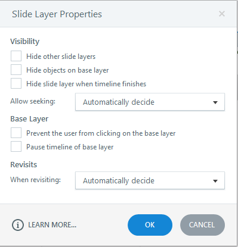Check Prevent the user from clicking base layer
The image size is (238, 247).
click(x=16, y=133)
